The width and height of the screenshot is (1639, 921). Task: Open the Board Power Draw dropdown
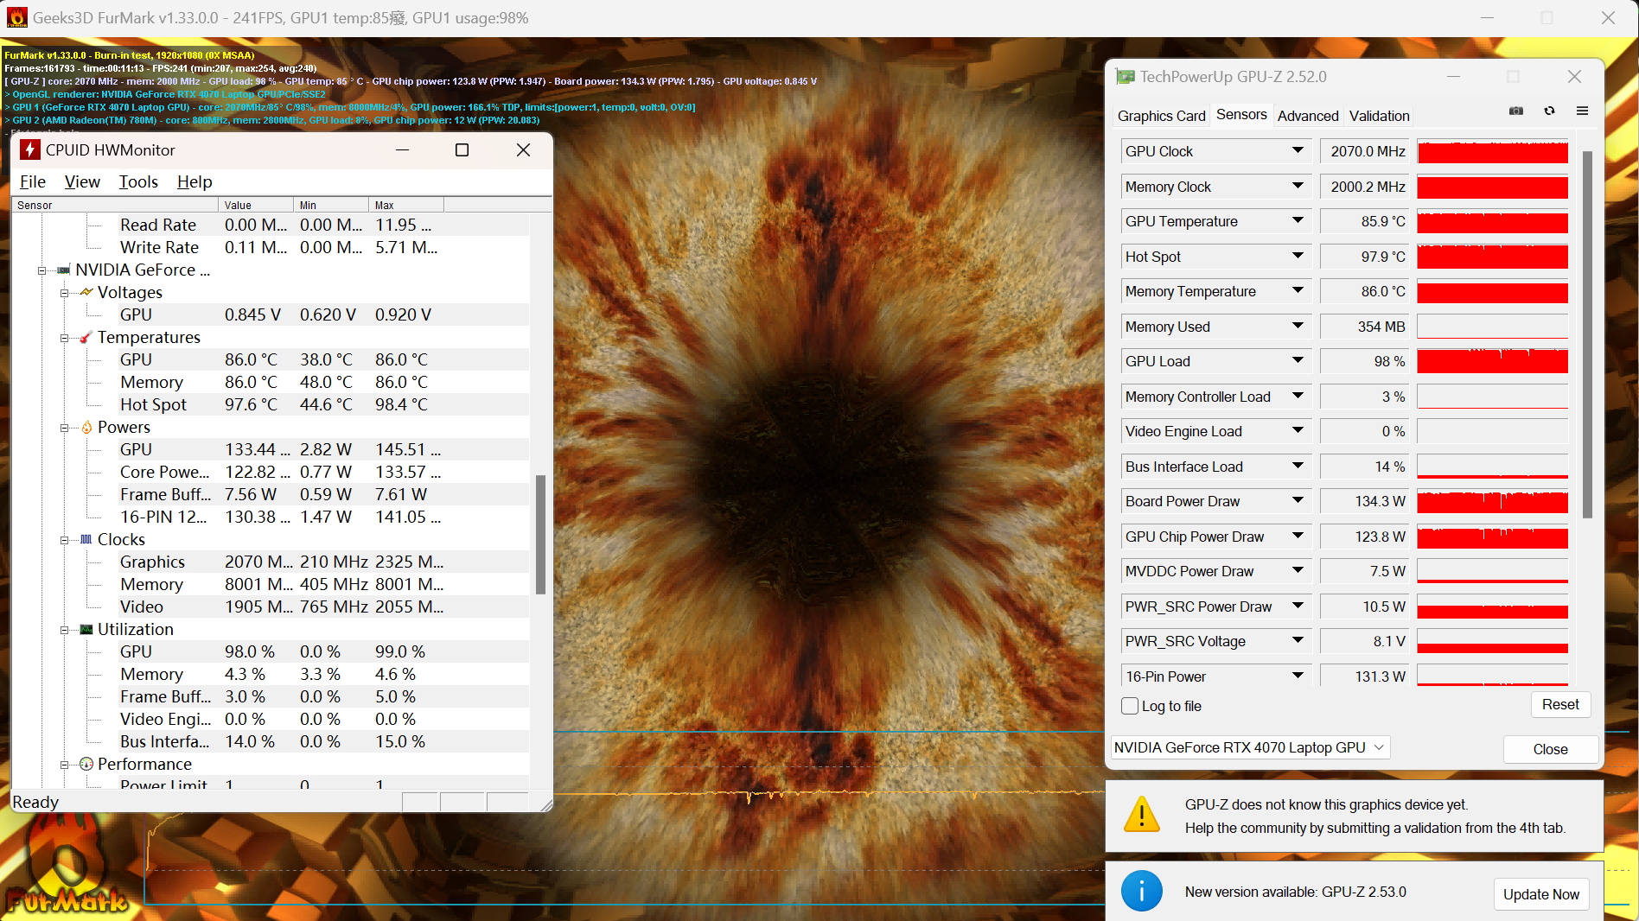1298,500
